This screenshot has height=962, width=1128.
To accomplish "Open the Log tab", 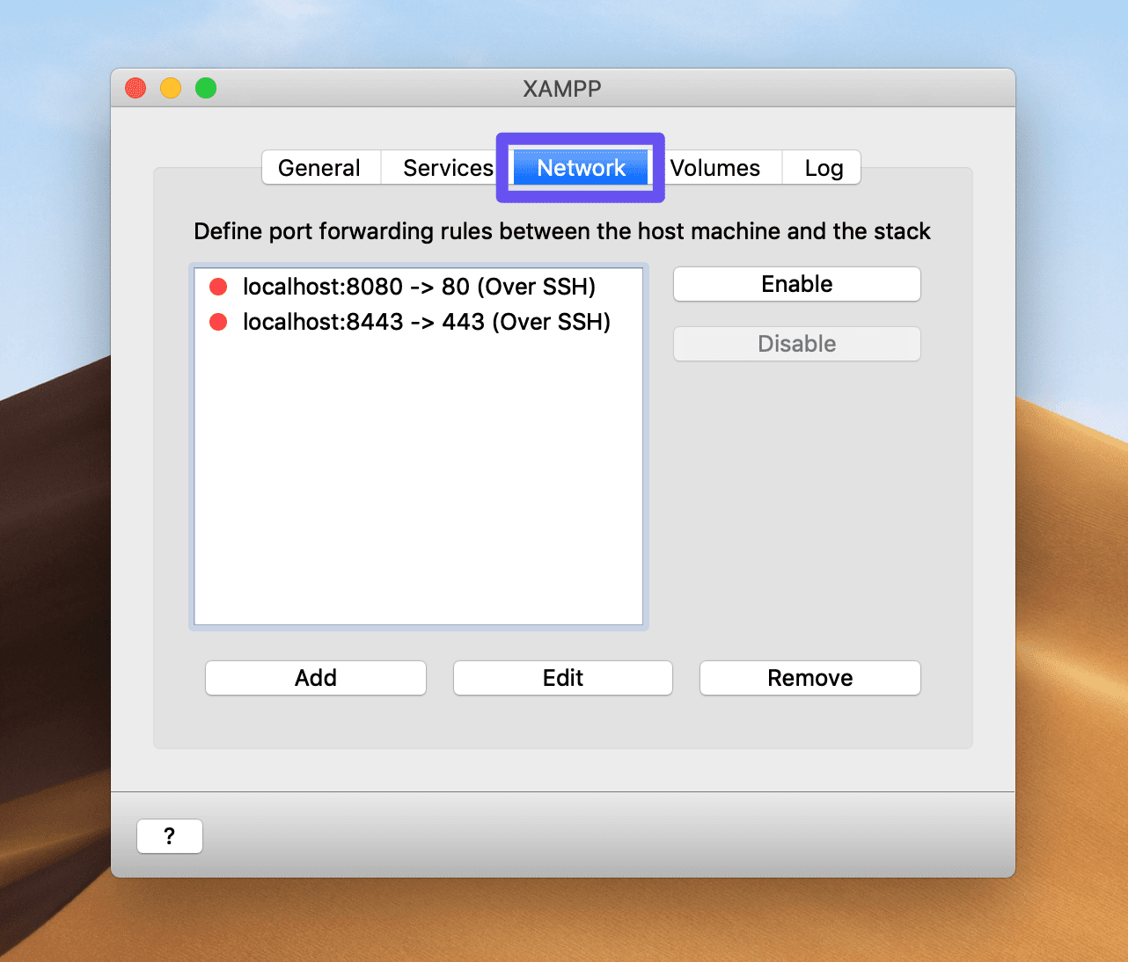I will pyautogui.click(x=821, y=167).
